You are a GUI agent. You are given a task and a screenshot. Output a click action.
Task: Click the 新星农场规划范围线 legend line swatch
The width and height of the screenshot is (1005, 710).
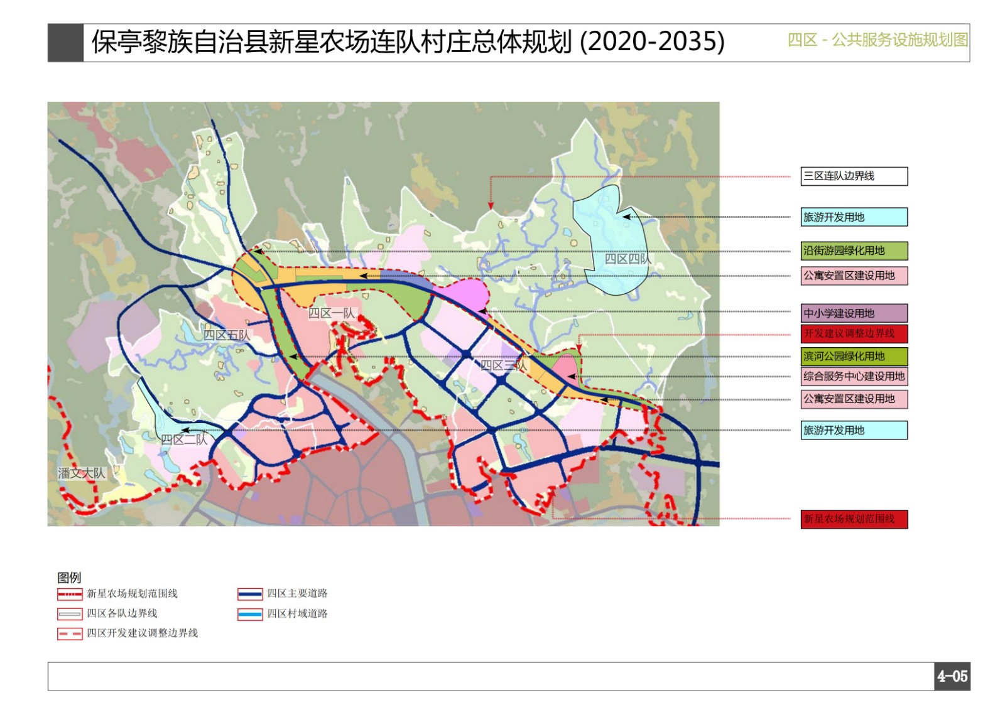click(70, 594)
